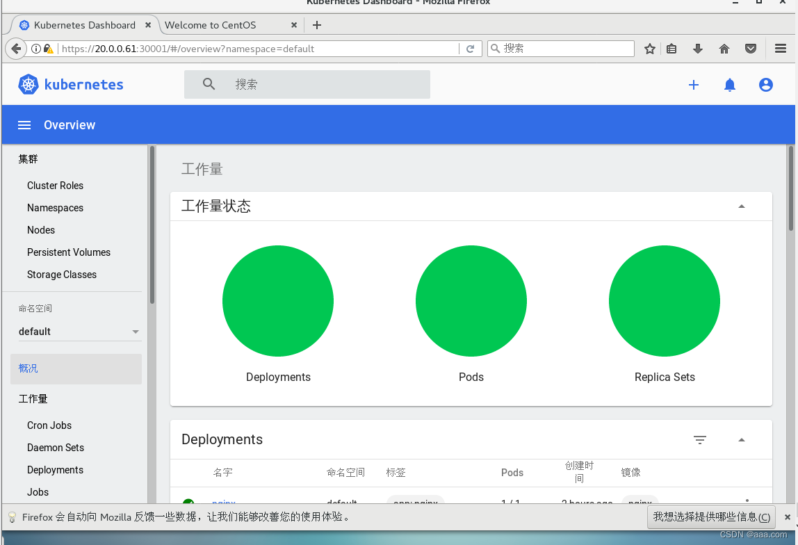Open Nodes in sidebar
The height and width of the screenshot is (545, 798).
pos(41,230)
